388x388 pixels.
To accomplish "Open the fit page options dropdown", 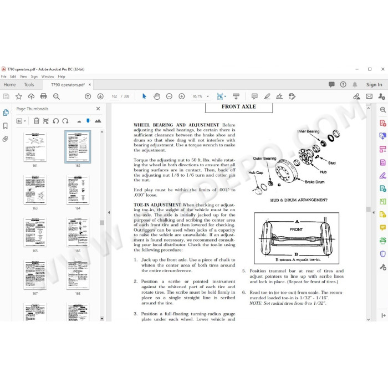I will coord(225,96).
